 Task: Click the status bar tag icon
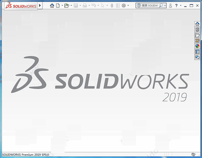pyautogui.click(x=193, y=154)
